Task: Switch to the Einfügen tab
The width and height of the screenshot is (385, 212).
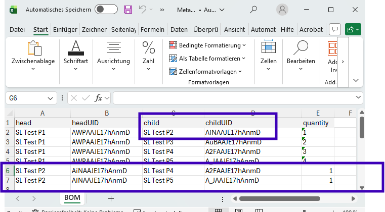Action: pyautogui.click(x=65, y=30)
